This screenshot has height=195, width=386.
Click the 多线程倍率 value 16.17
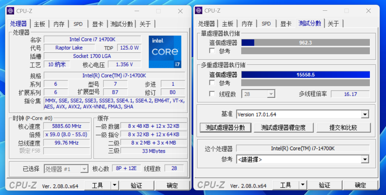350,94
